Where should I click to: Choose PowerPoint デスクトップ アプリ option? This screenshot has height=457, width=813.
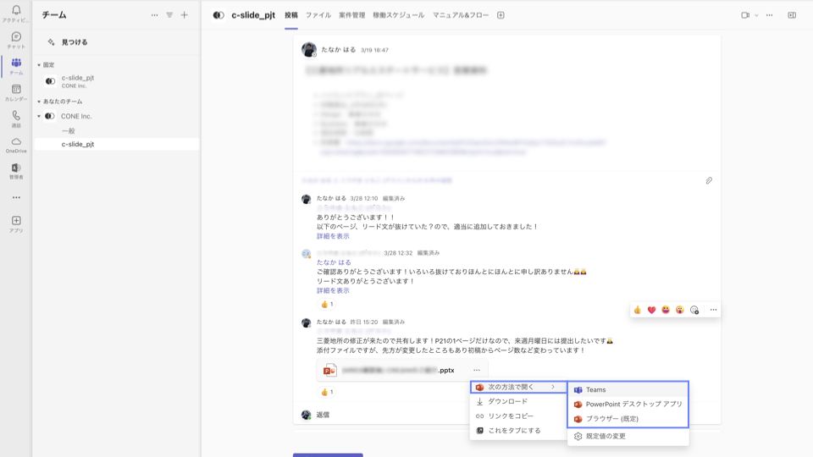pyautogui.click(x=633, y=405)
